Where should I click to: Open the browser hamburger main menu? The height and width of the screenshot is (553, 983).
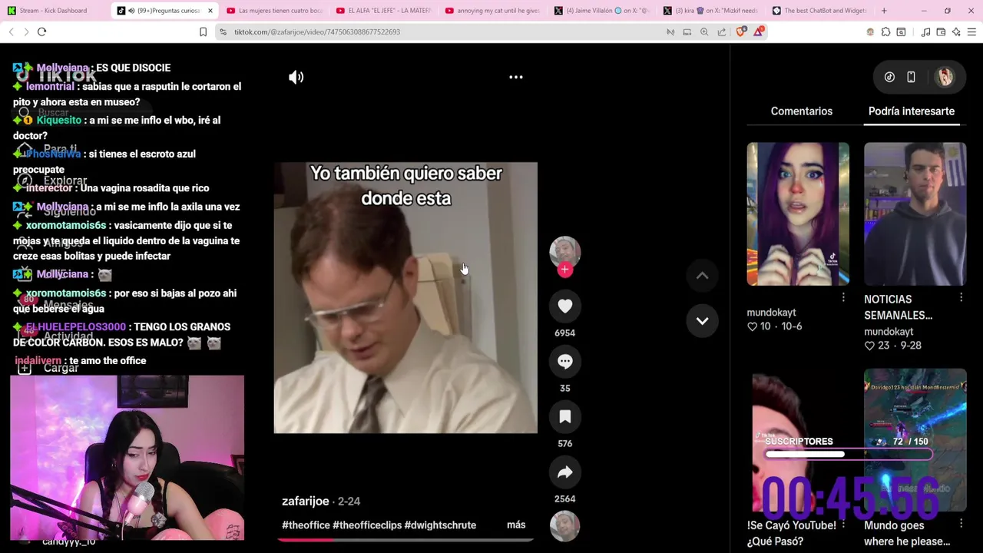[971, 31]
